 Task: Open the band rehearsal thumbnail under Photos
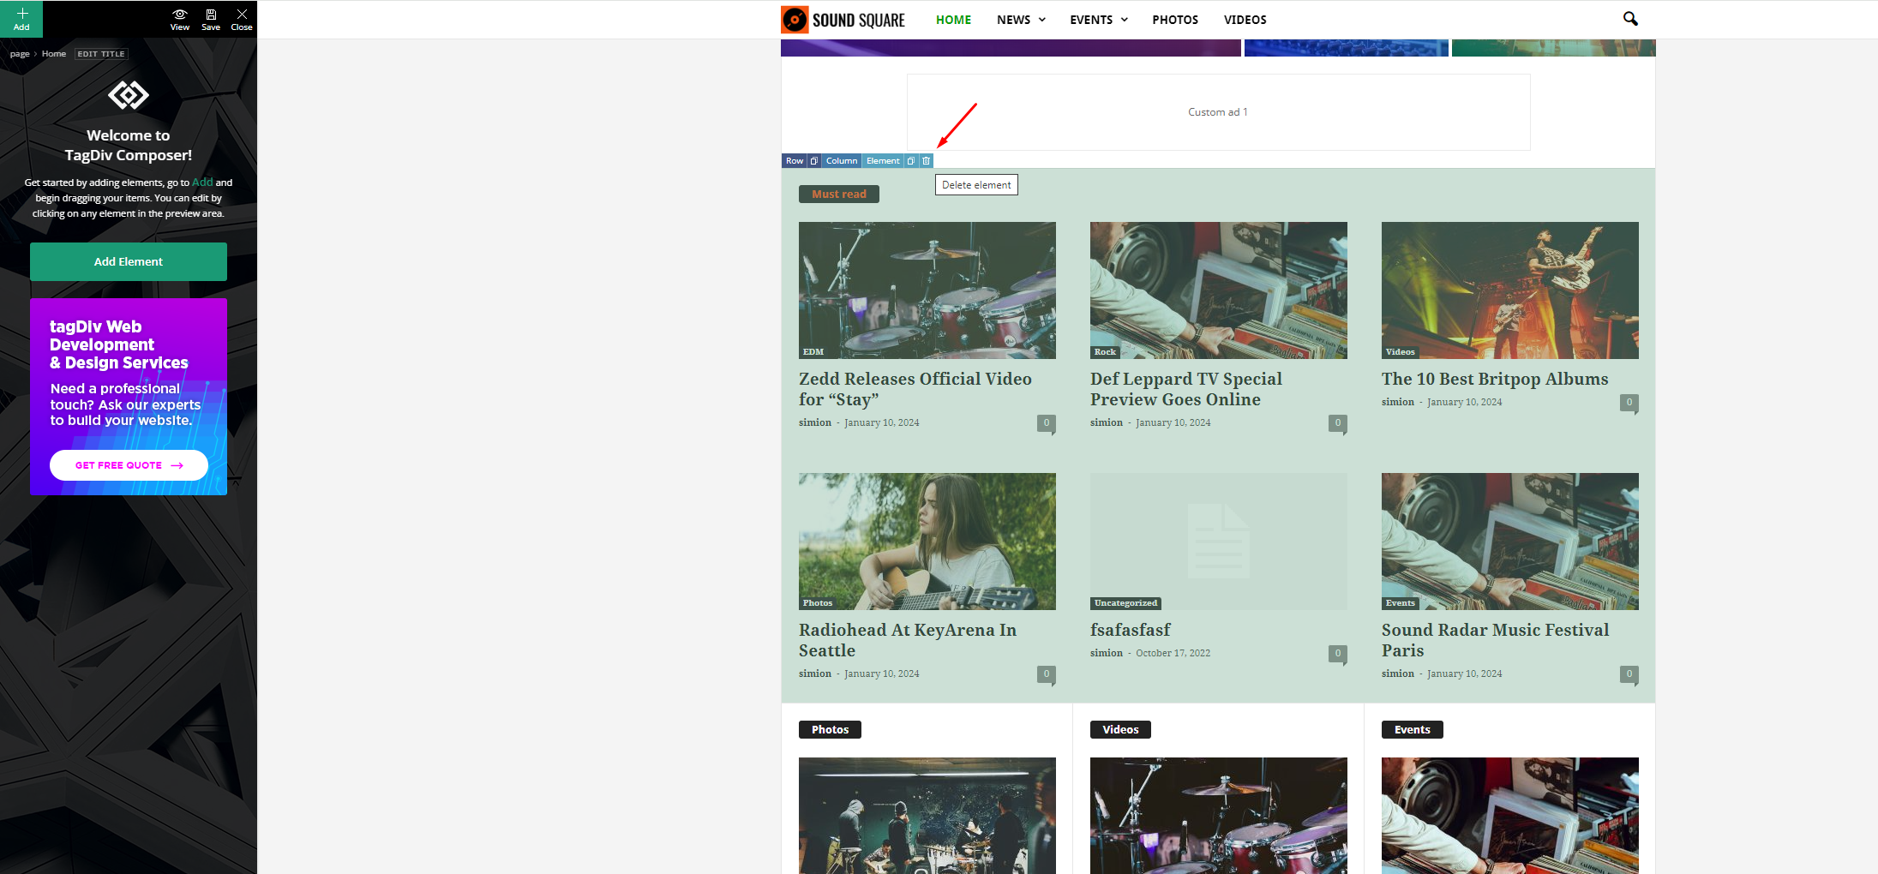pos(927,816)
